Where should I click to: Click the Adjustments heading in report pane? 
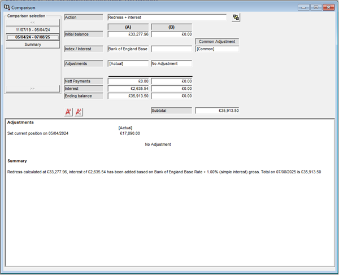point(20,123)
